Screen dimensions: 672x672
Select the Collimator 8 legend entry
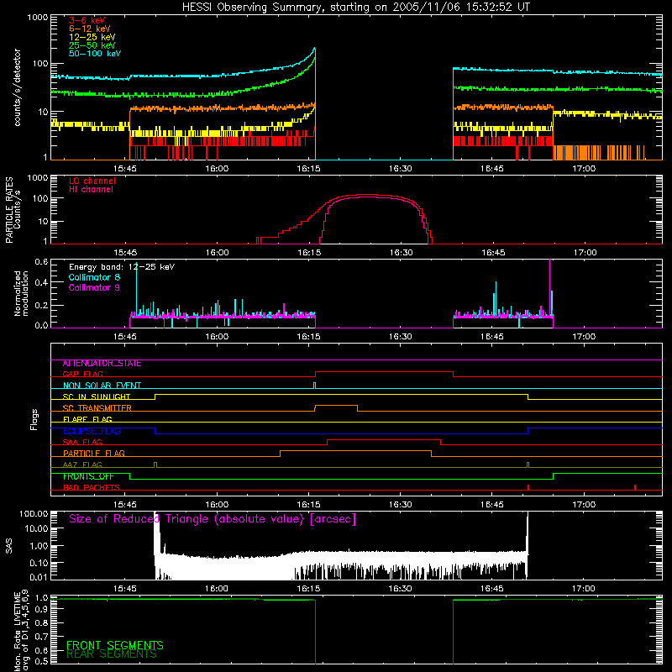[x=94, y=277]
